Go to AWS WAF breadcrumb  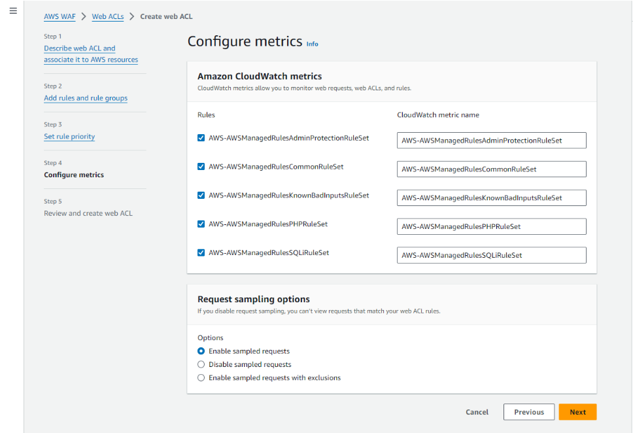point(60,16)
